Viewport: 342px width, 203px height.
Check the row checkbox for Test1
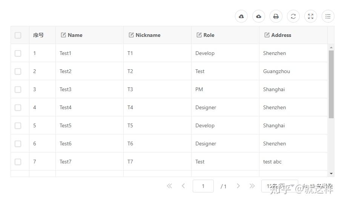pos(18,53)
